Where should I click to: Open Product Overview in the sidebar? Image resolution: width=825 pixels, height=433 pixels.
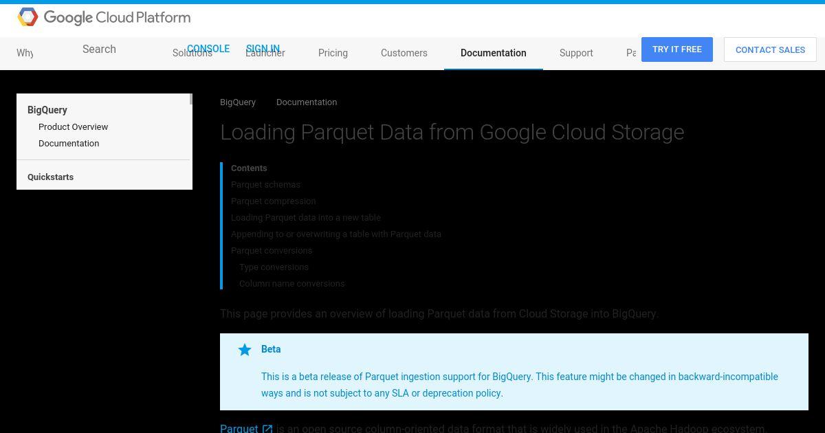[x=74, y=126]
